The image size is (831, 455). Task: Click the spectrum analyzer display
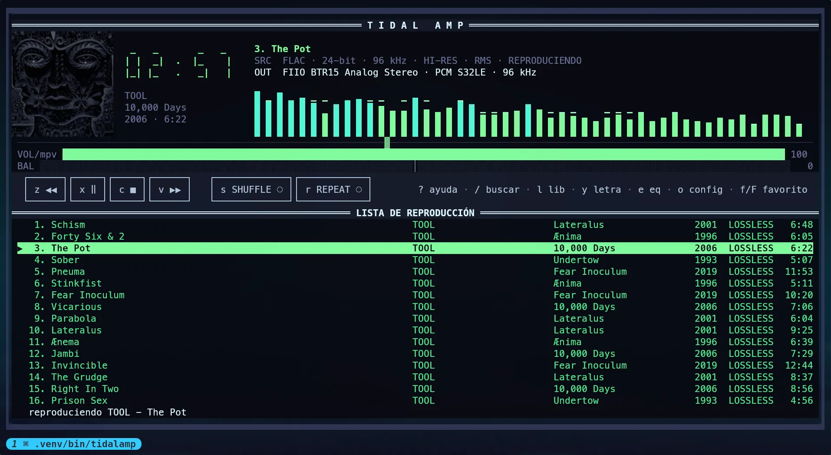click(x=528, y=114)
